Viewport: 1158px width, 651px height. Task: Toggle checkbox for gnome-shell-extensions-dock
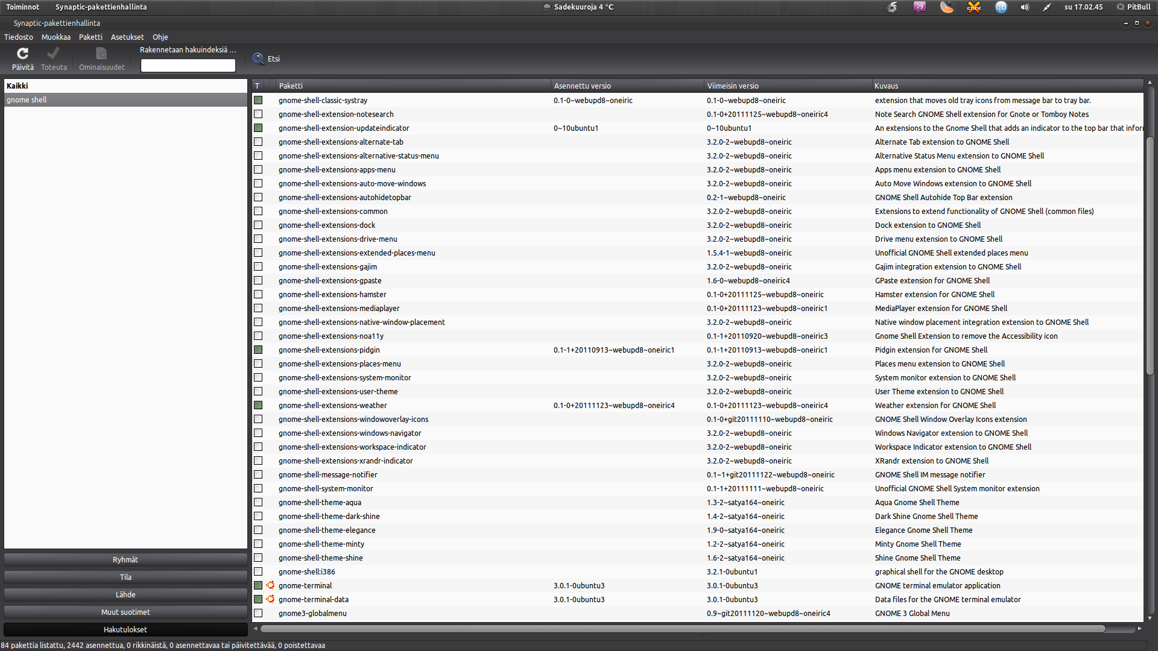pos(258,225)
